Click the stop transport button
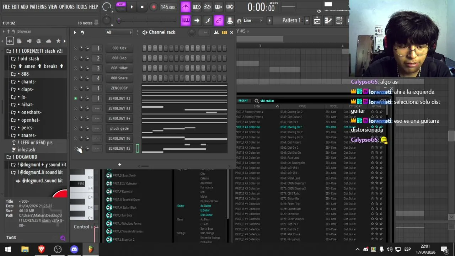The image size is (455, 256). pos(142,7)
